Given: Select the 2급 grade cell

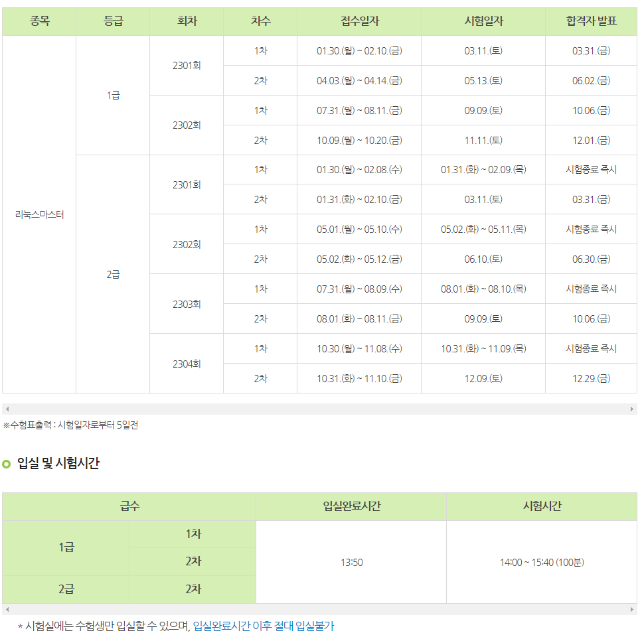Looking at the screenshot, I should tap(114, 273).
